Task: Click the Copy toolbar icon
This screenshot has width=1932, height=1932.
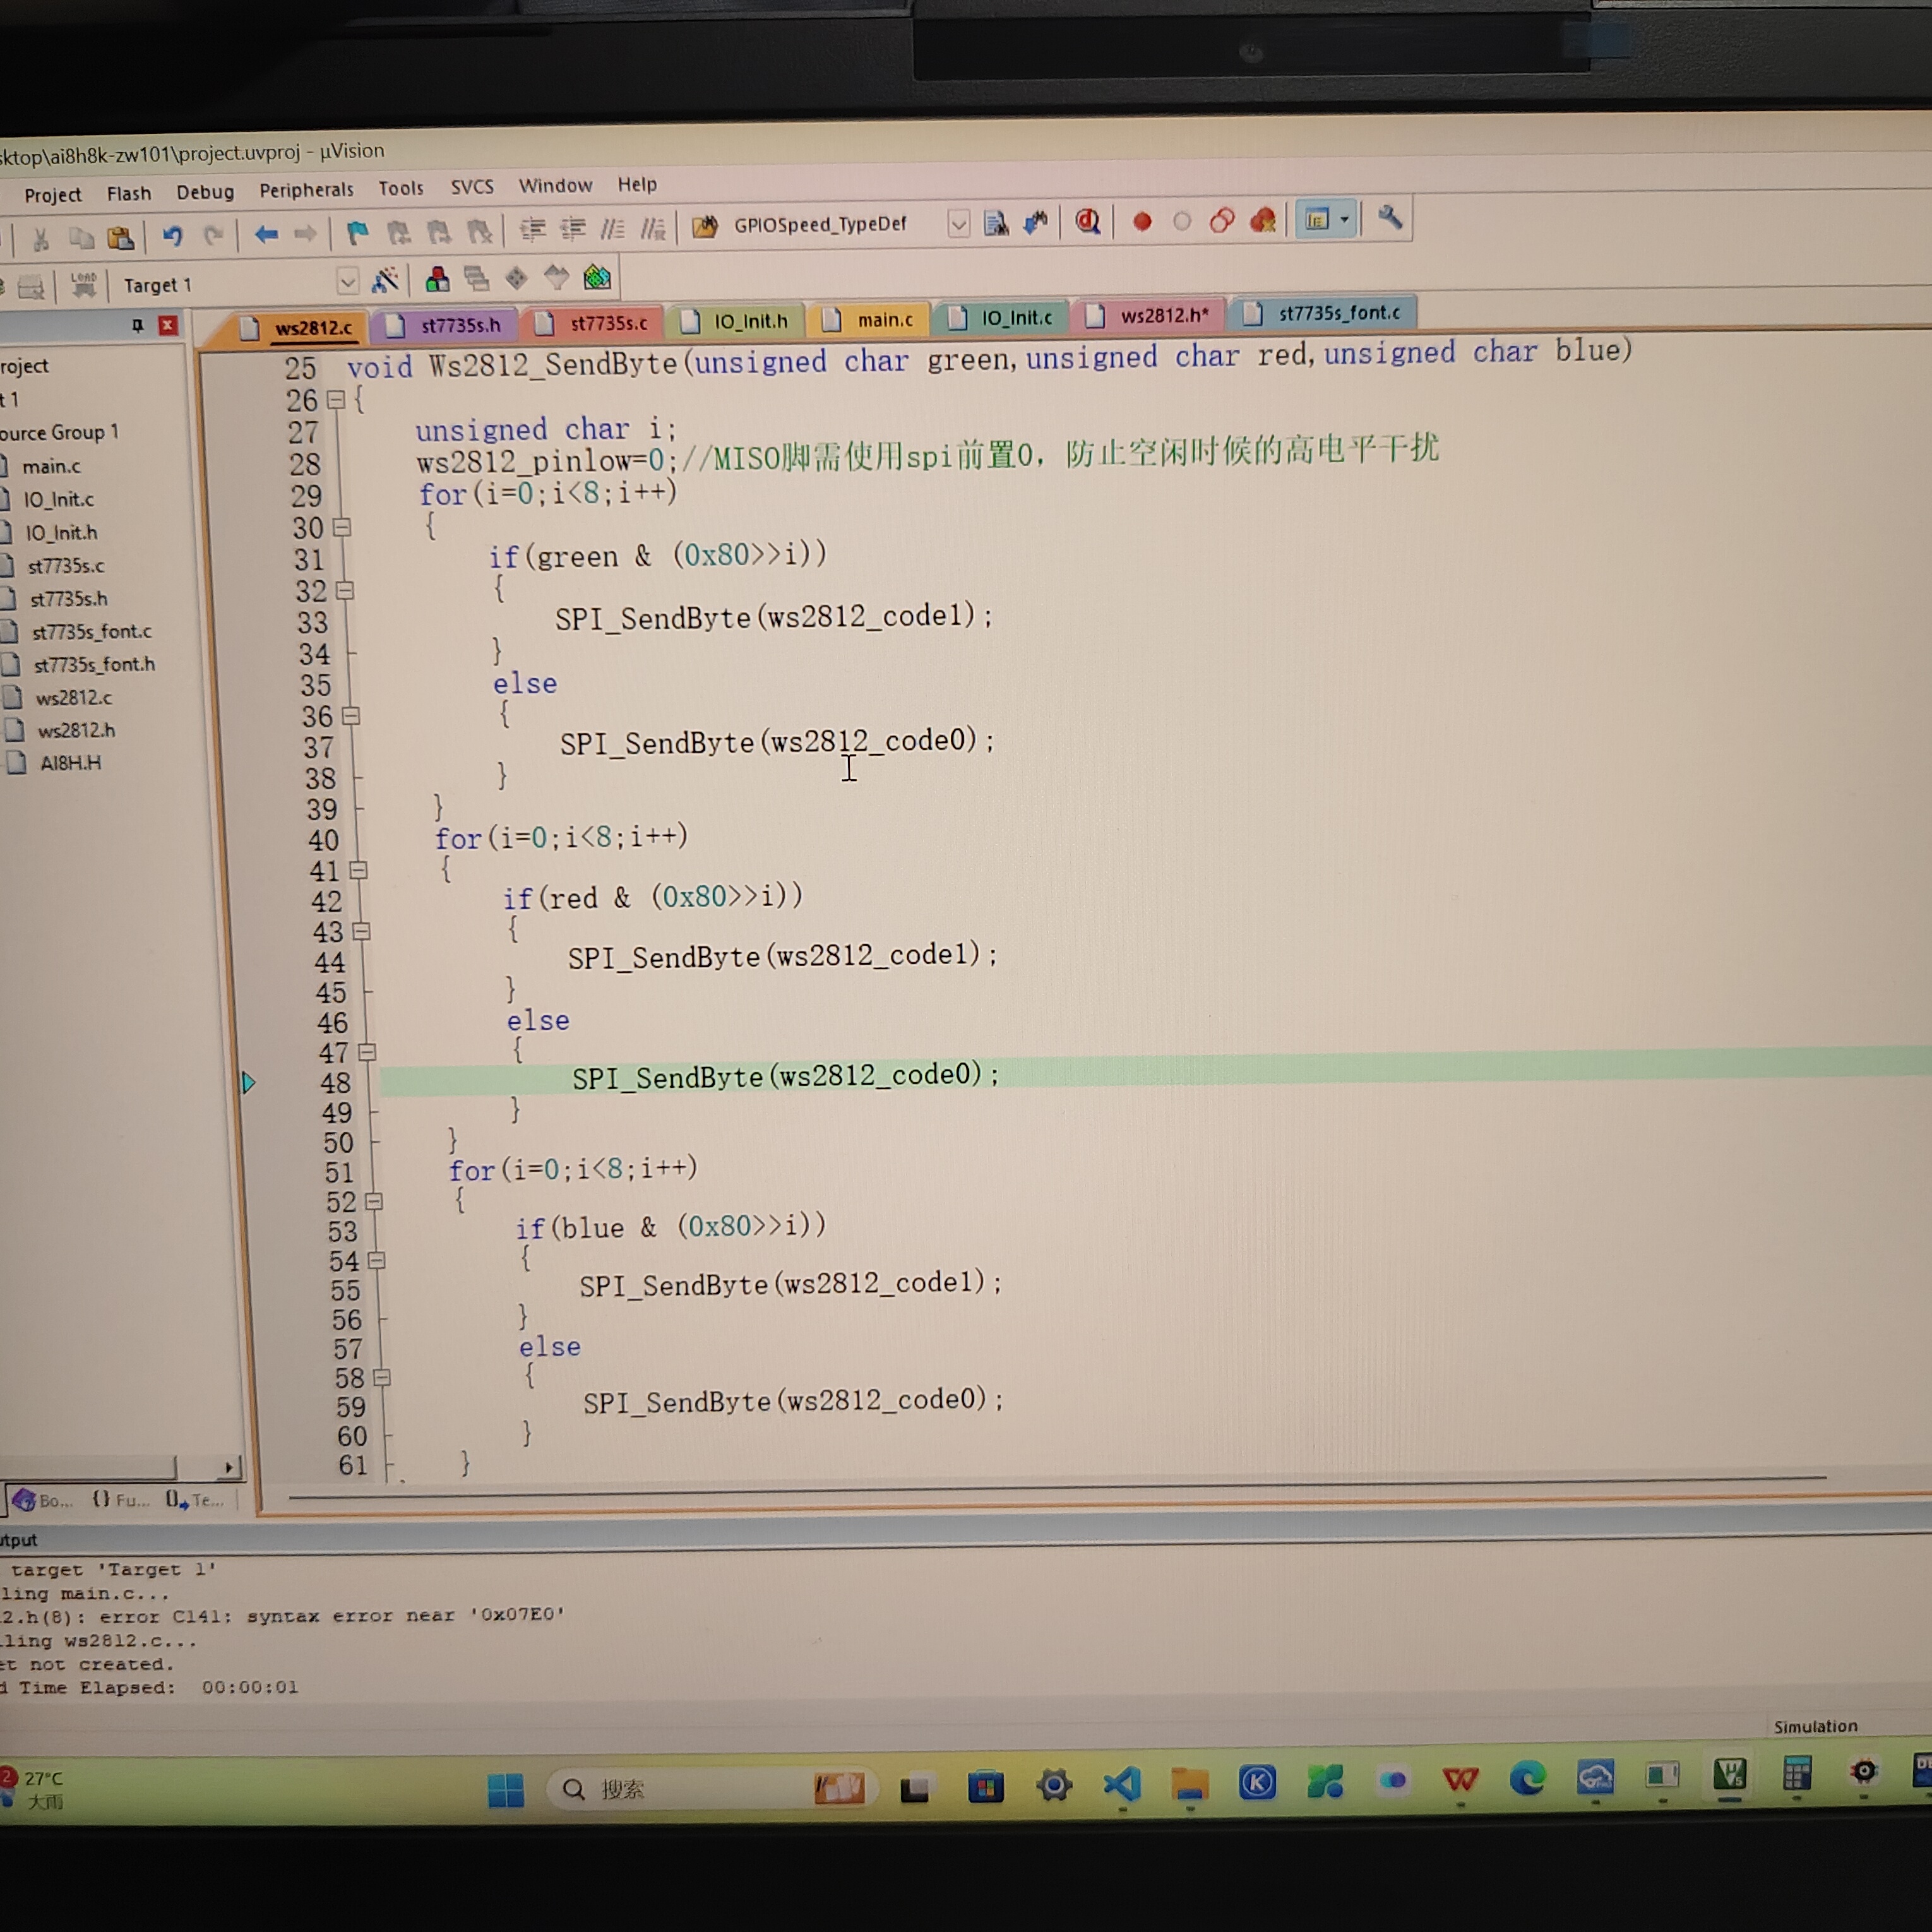Action: 81,238
